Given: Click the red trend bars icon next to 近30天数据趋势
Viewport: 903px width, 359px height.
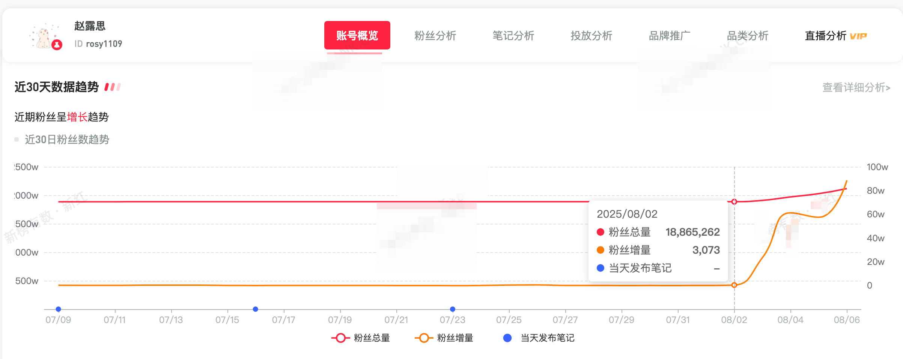Looking at the screenshot, I should click(x=112, y=87).
